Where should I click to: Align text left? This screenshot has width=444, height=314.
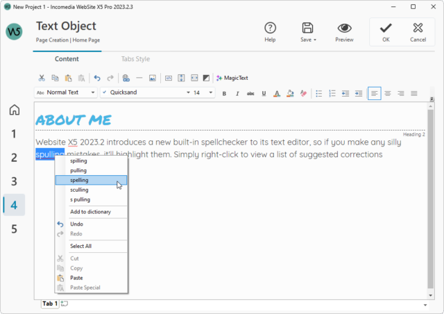[x=375, y=93]
